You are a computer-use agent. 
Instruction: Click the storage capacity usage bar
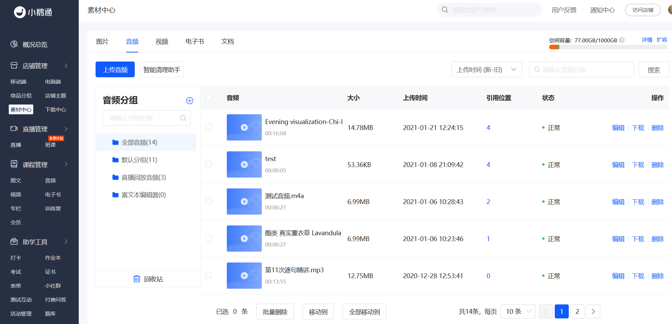(x=608, y=47)
